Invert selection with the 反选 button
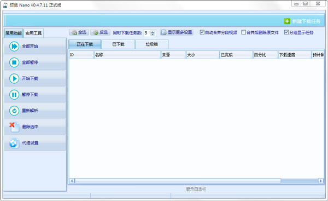The width and height of the screenshot is (328, 201). tap(101, 32)
